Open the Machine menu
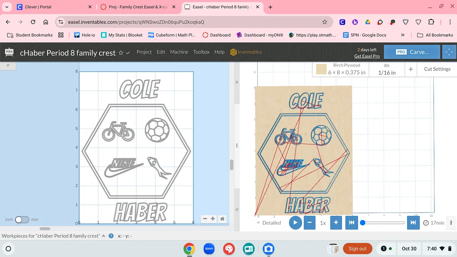The width and height of the screenshot is (457, 257). (x=179, y=52)
